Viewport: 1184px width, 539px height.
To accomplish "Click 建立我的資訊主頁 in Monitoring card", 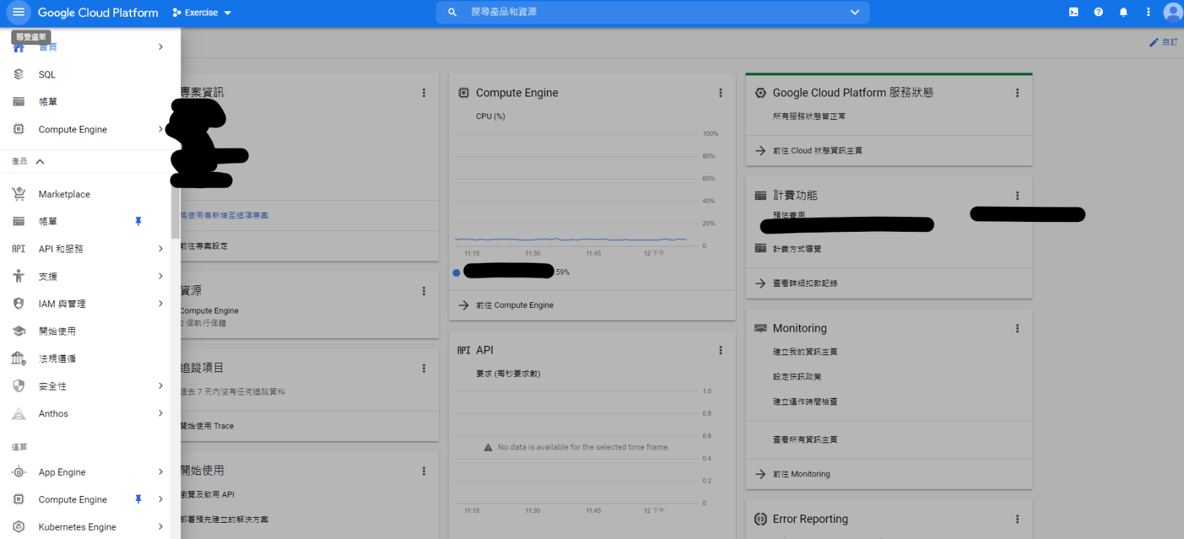I will (805, 352).
